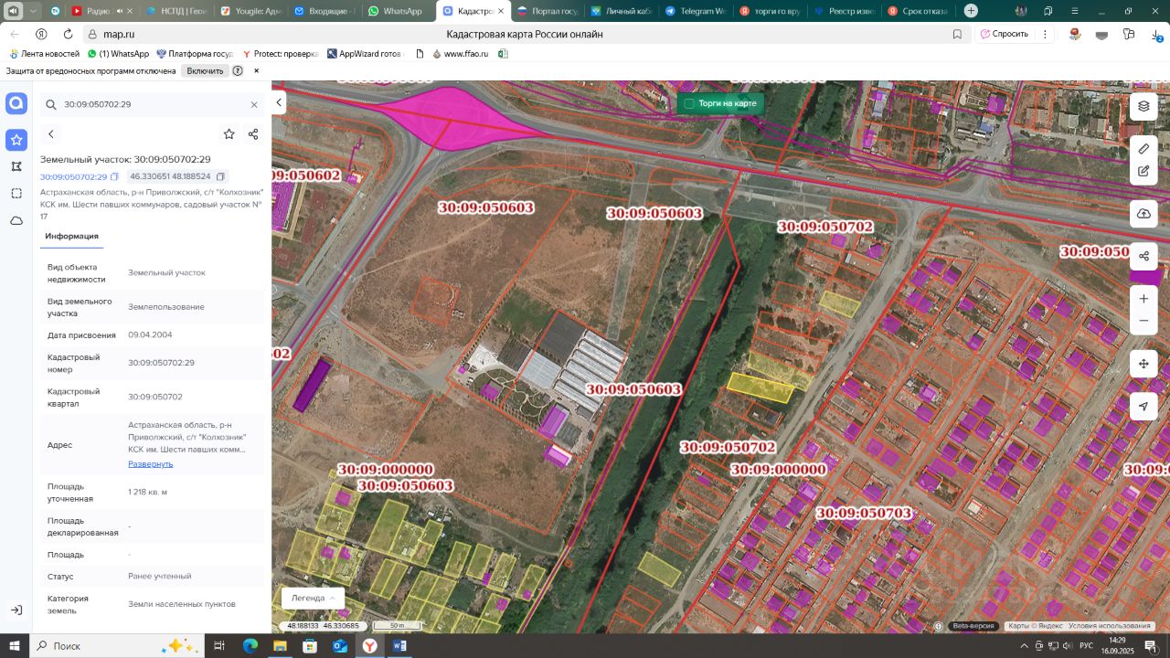This screenshot has width=1170, height=658.
Task: Copy the cadastral number 30:09:050702:29
Action: [x=115, y=176]
